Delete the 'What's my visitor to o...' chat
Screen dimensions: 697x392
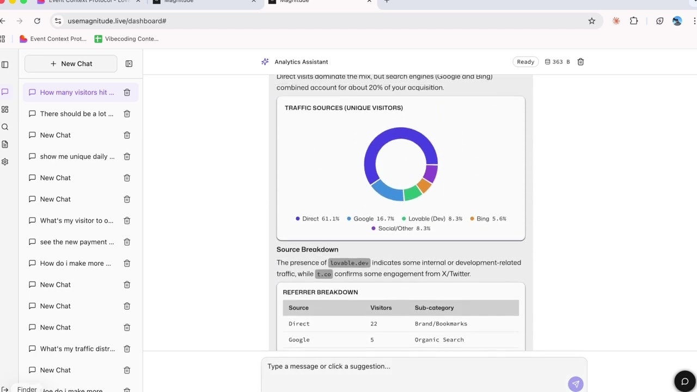pos(127,220)
